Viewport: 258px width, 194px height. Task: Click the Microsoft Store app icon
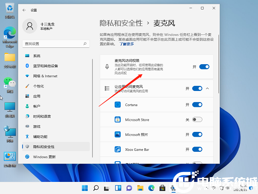click(117, 119)
